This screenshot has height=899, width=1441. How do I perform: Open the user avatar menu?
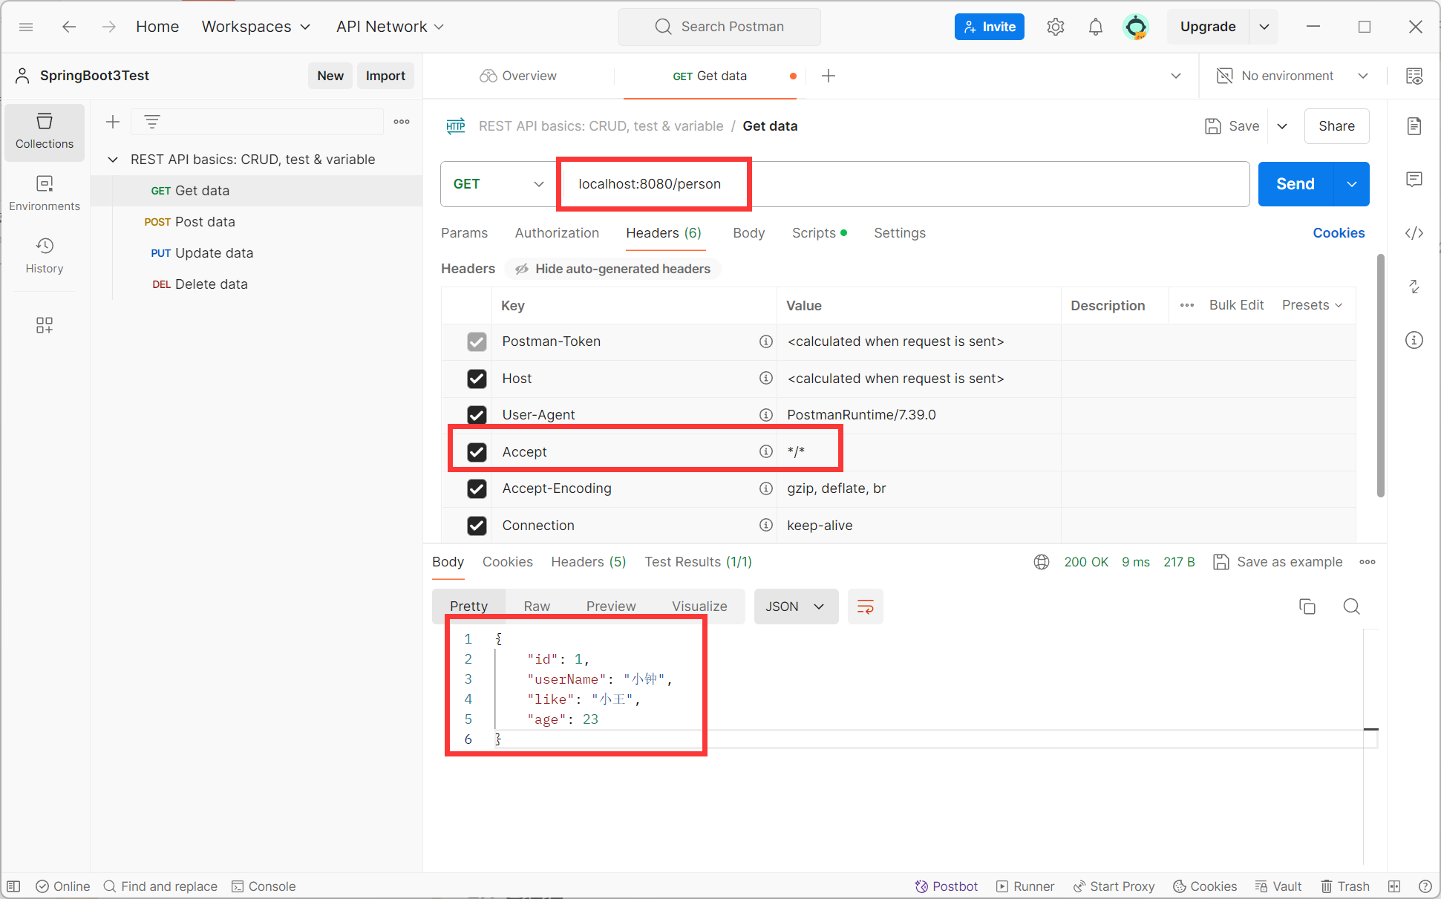pyautogui.click(x=1135, y=27)
